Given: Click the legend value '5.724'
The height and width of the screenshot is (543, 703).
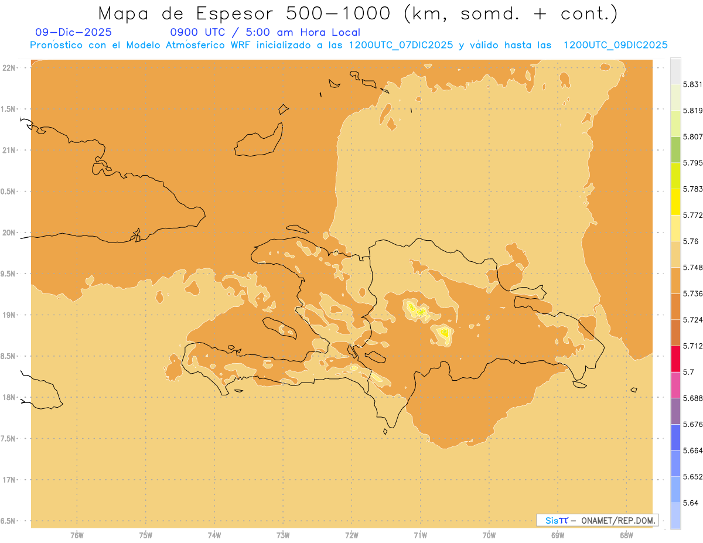Looking at the screenshot, I should click(x=693, y=320).
